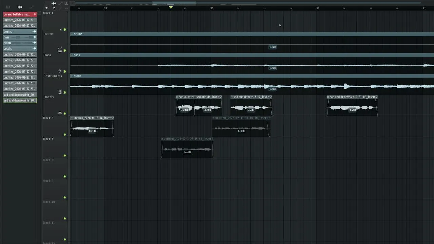Screen dimensions: 434x244
Task: Toggle the picker panel automation filter icon
Action: point(32,7)
